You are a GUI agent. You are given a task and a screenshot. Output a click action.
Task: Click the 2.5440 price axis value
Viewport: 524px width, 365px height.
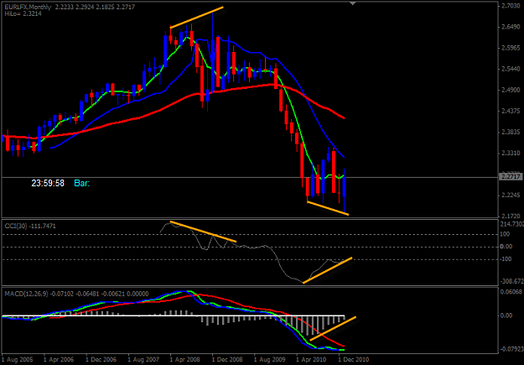coord(510,69)
